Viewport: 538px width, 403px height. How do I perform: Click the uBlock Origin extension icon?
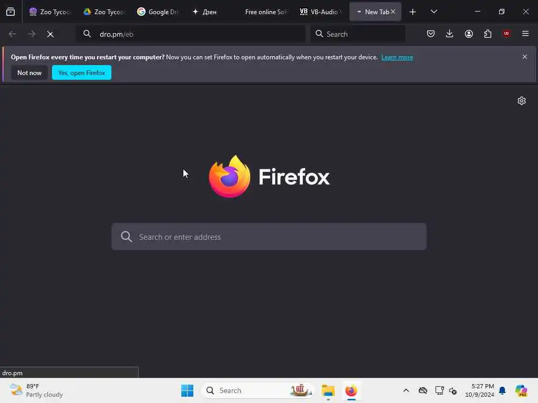[x=506, y=34]
